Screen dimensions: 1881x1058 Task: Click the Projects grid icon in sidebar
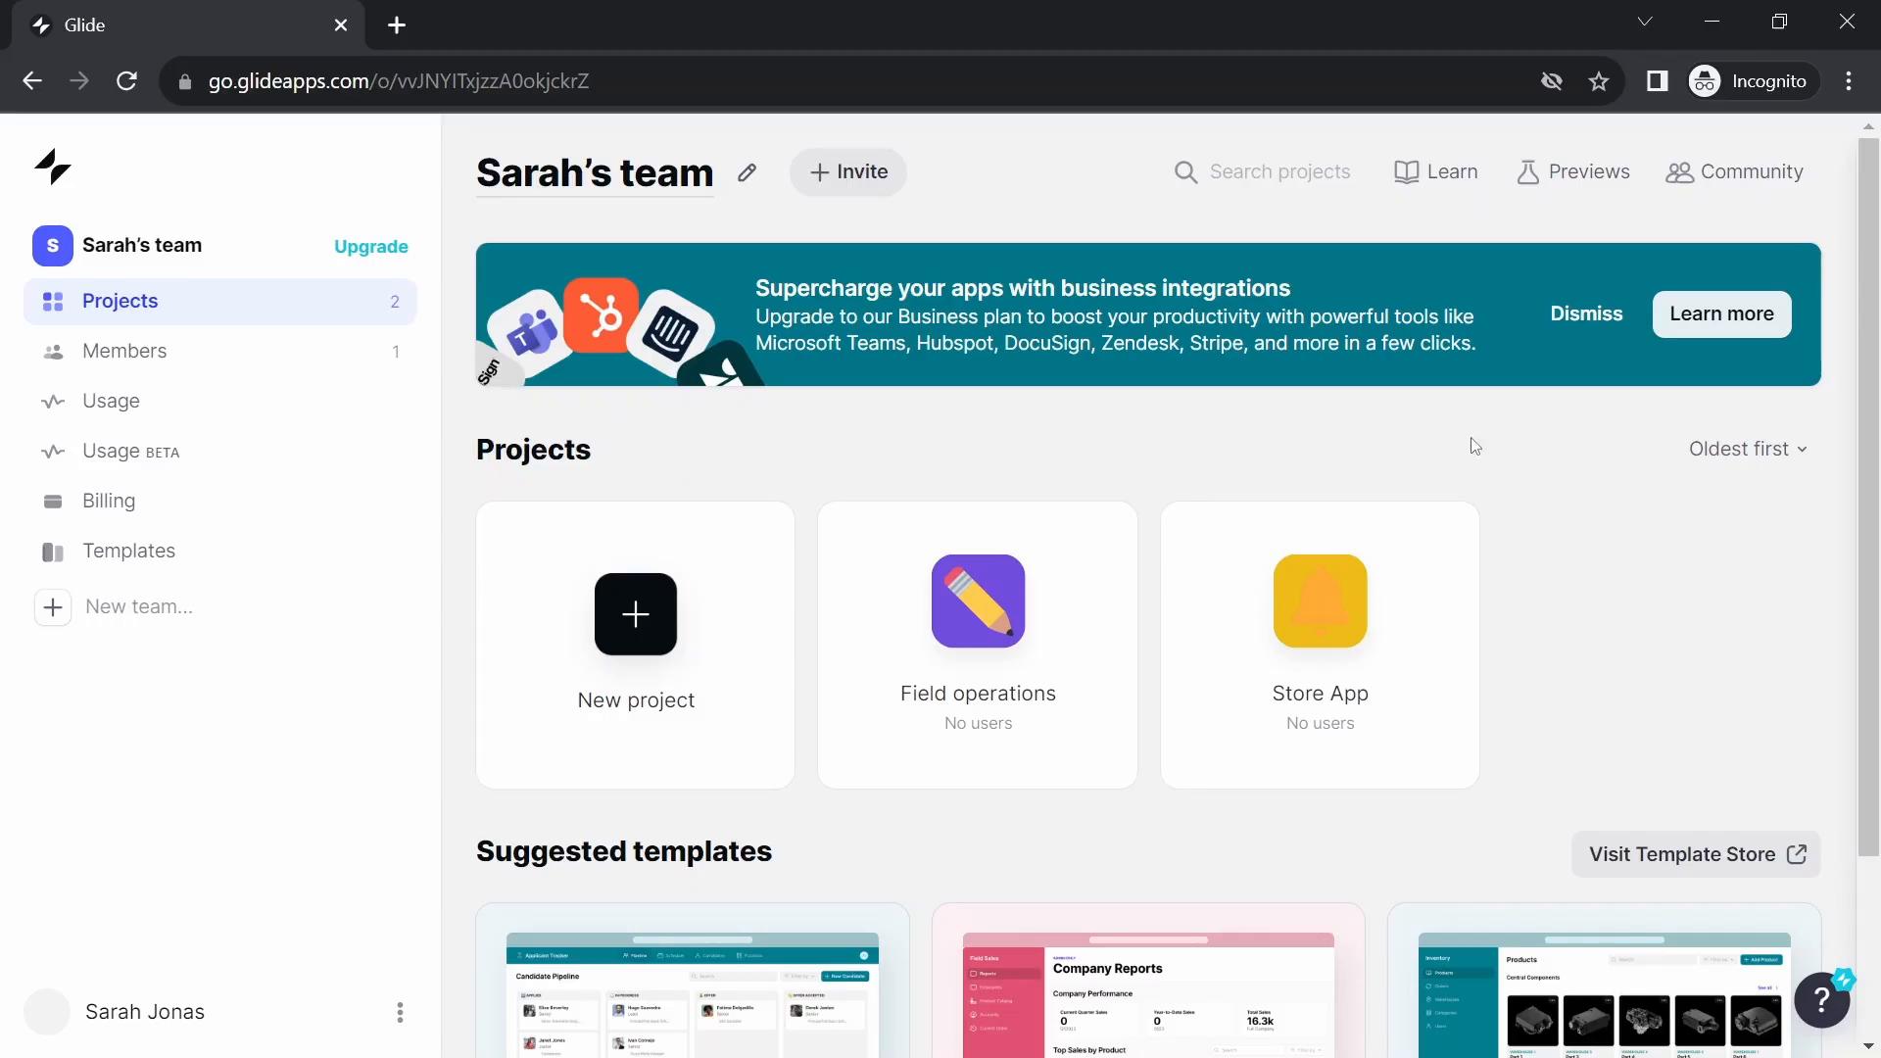tap(52, 301)
